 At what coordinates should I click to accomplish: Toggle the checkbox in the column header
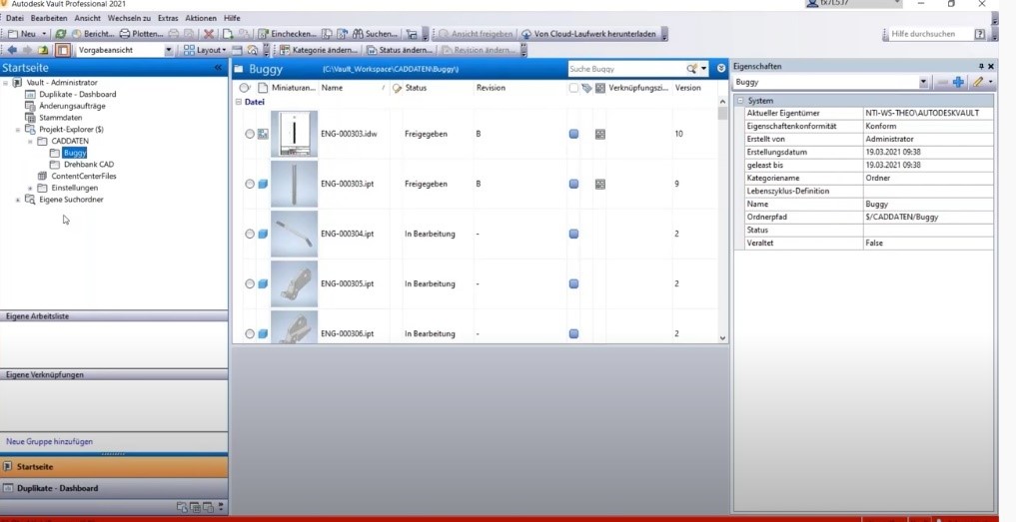click(572, 88)
